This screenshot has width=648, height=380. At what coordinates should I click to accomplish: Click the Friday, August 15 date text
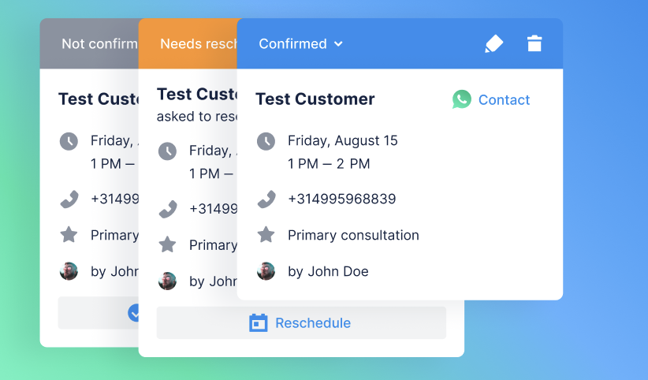(342, 141)
